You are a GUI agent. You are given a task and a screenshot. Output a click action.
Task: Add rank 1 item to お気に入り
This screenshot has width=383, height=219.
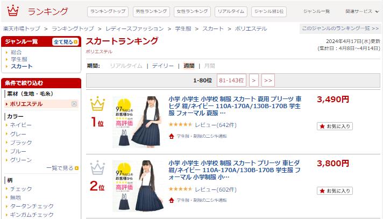click(335, 126)
